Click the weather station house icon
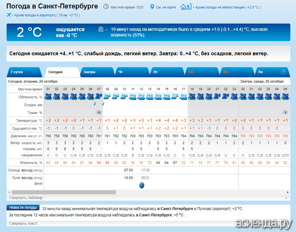This screenshot has height=232, width=296. tap(186, 7)
